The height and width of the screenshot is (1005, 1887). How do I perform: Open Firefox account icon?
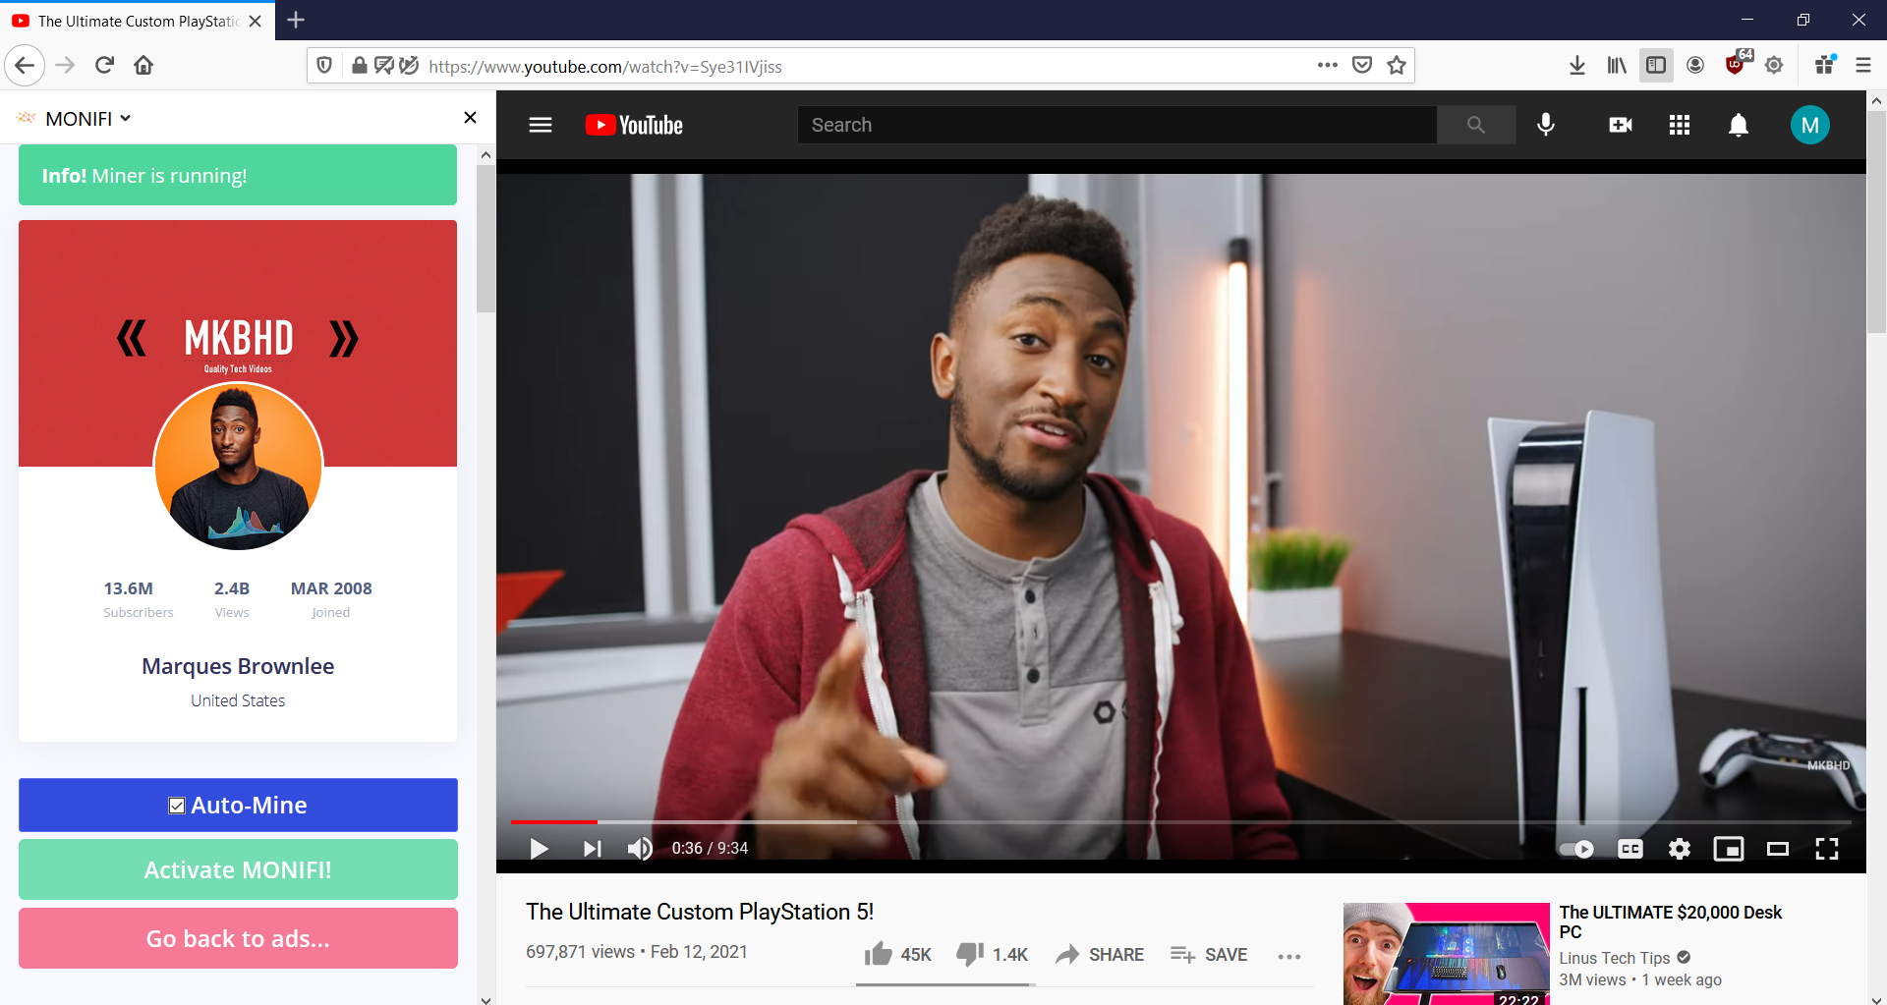[1695, 66]
